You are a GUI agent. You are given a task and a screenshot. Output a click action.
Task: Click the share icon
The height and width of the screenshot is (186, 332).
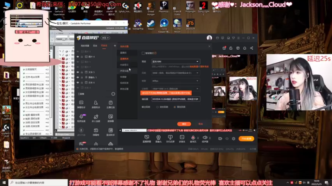(251, 48)
